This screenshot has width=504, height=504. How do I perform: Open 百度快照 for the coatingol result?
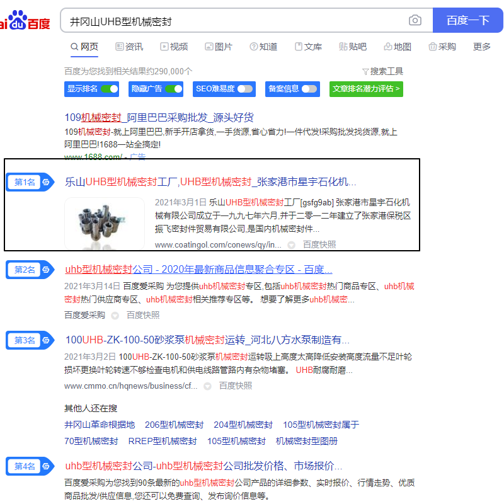click(x=319, y=245)
